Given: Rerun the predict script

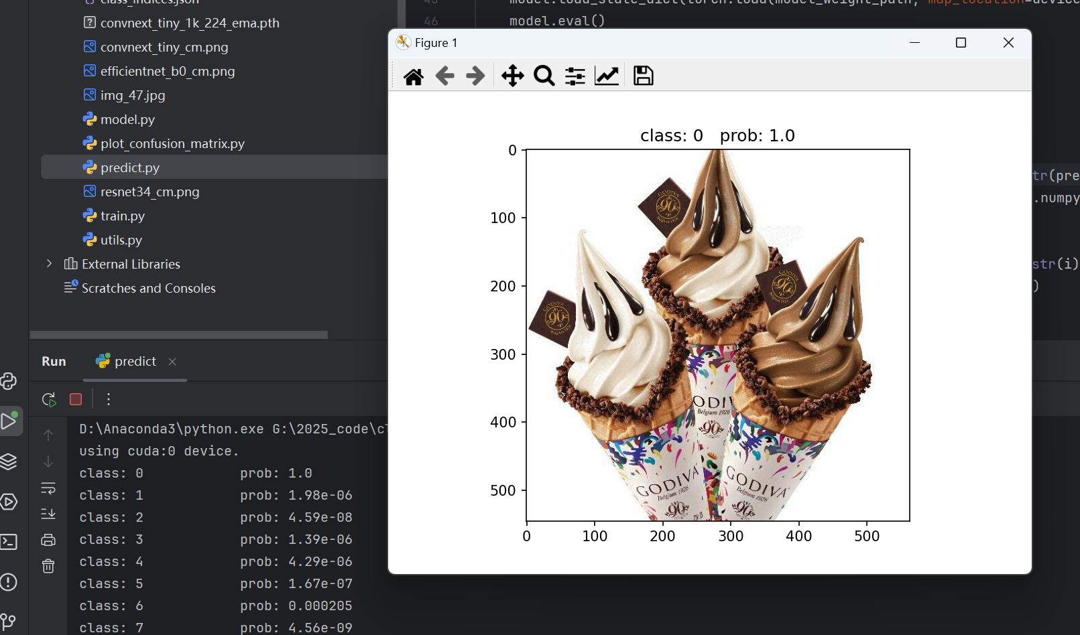Looking at the screenshot, I should 48,399.
